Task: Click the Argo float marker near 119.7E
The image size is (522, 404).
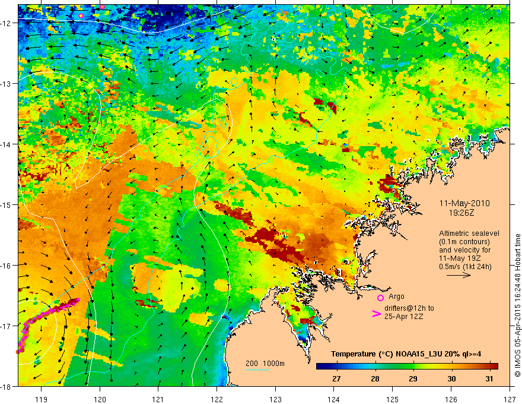Action: pos(81,15)
